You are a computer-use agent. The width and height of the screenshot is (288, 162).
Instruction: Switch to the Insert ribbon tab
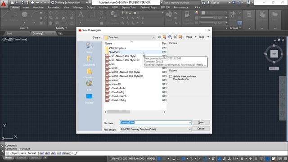click(x=26, y=7)
